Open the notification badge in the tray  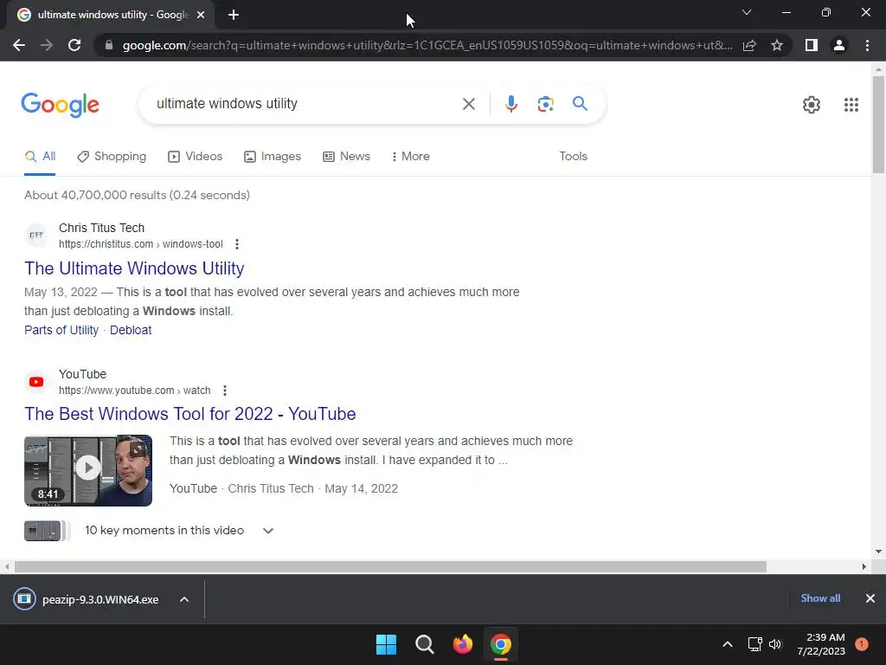[x=862, y=644]
